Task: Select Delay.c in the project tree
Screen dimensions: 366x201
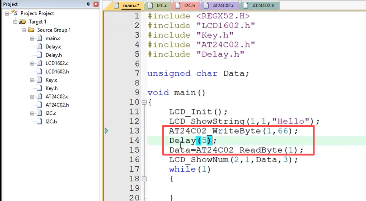Action: tap(54, 47)
